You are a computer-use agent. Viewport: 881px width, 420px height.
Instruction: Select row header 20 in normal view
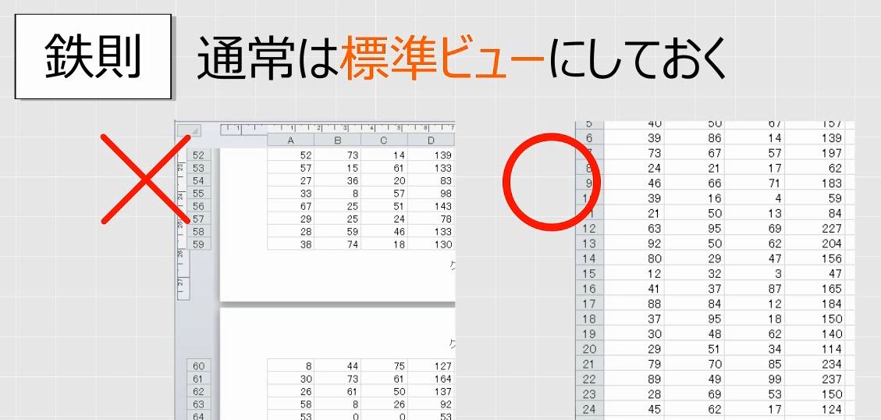589,349
